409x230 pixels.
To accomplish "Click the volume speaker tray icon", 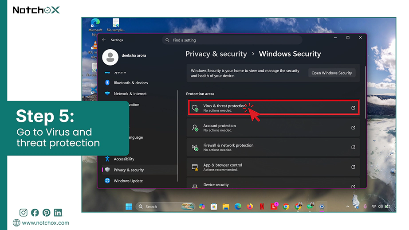I will 381,207.
